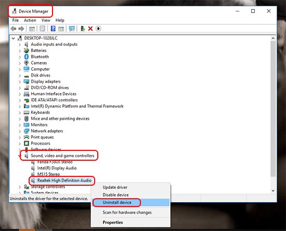This screenshot has height=231, width=286.
Task: Open the Help menu
Action: pyautogui.click(x=60, y=20)
